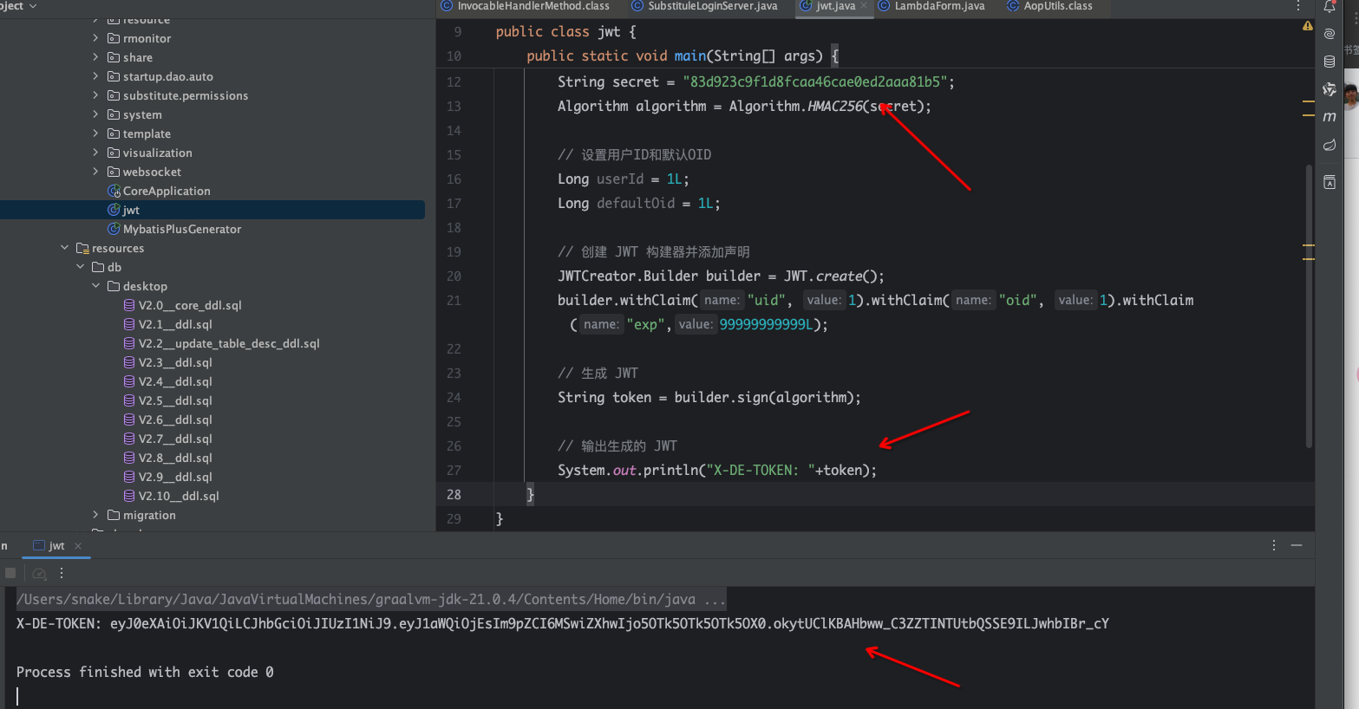Switch to SubstituleLoginServer.java tab
The width and height of the screenshot is (1359, 709).
pyautogui.click(x=711, y=6)
